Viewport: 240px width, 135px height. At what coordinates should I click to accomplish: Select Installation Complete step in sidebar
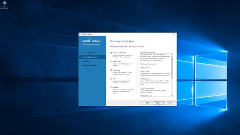click(90, 65)
